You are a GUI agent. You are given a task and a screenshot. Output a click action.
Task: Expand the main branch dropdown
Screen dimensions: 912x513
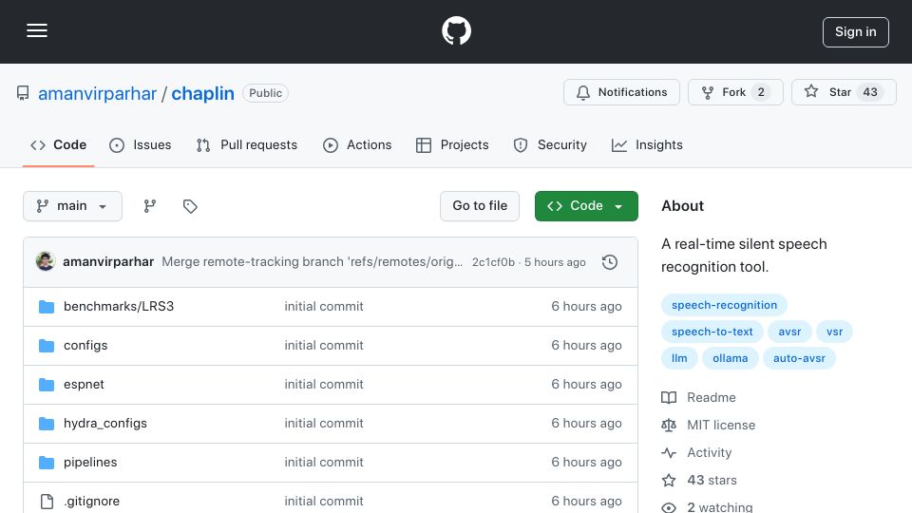(x=73, y=206)
